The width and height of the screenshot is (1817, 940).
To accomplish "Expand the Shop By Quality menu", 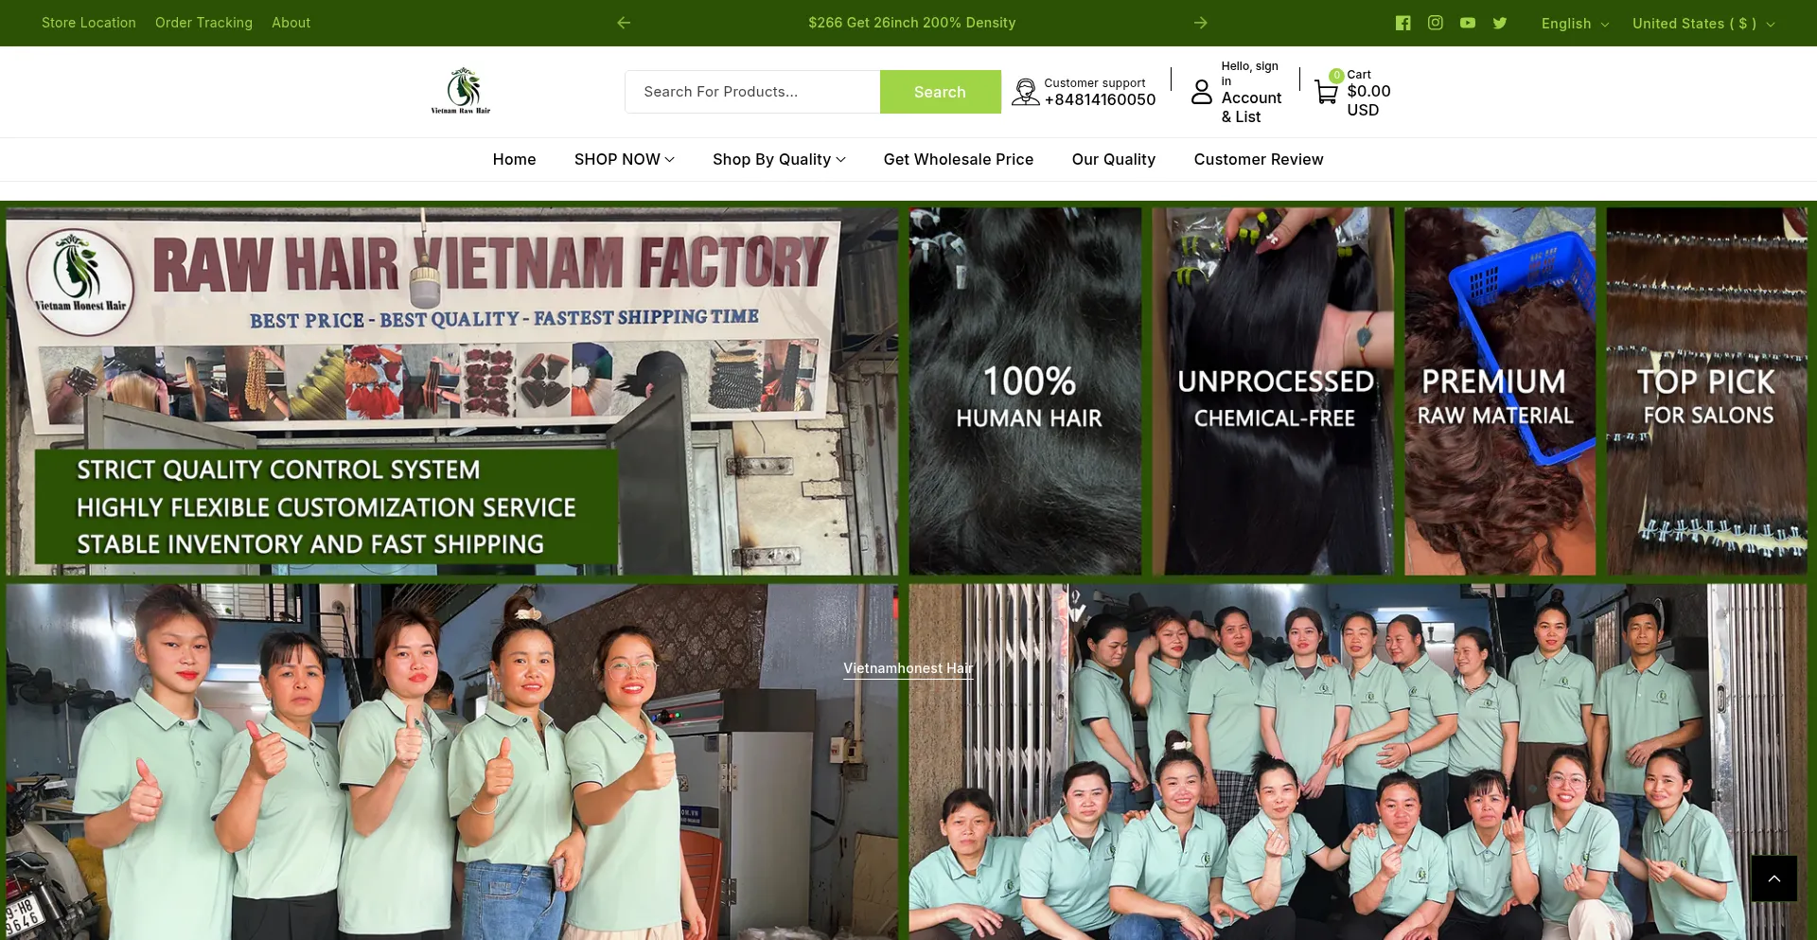I will 779,159.
